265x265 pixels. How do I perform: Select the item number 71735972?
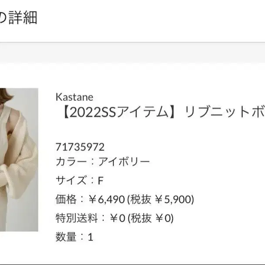[x=80, y=147]
